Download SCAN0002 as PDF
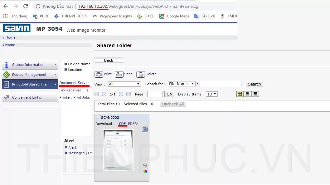 [122, 124]
